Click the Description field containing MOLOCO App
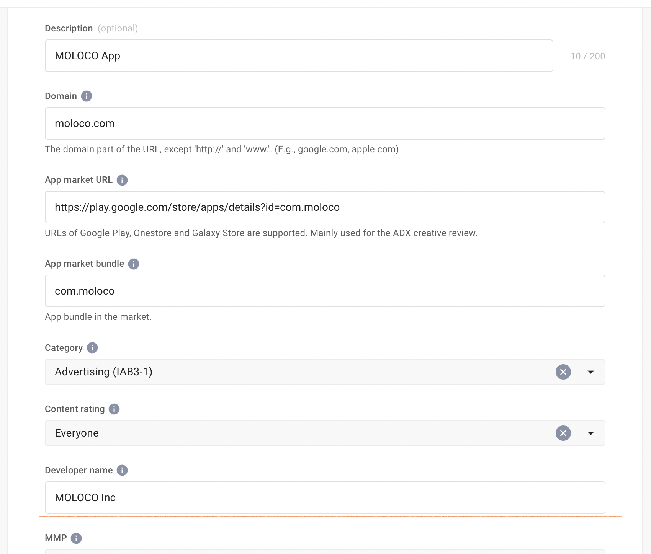Screen dimensions: 651x554 pyautogui.click(x=299, y=56)
